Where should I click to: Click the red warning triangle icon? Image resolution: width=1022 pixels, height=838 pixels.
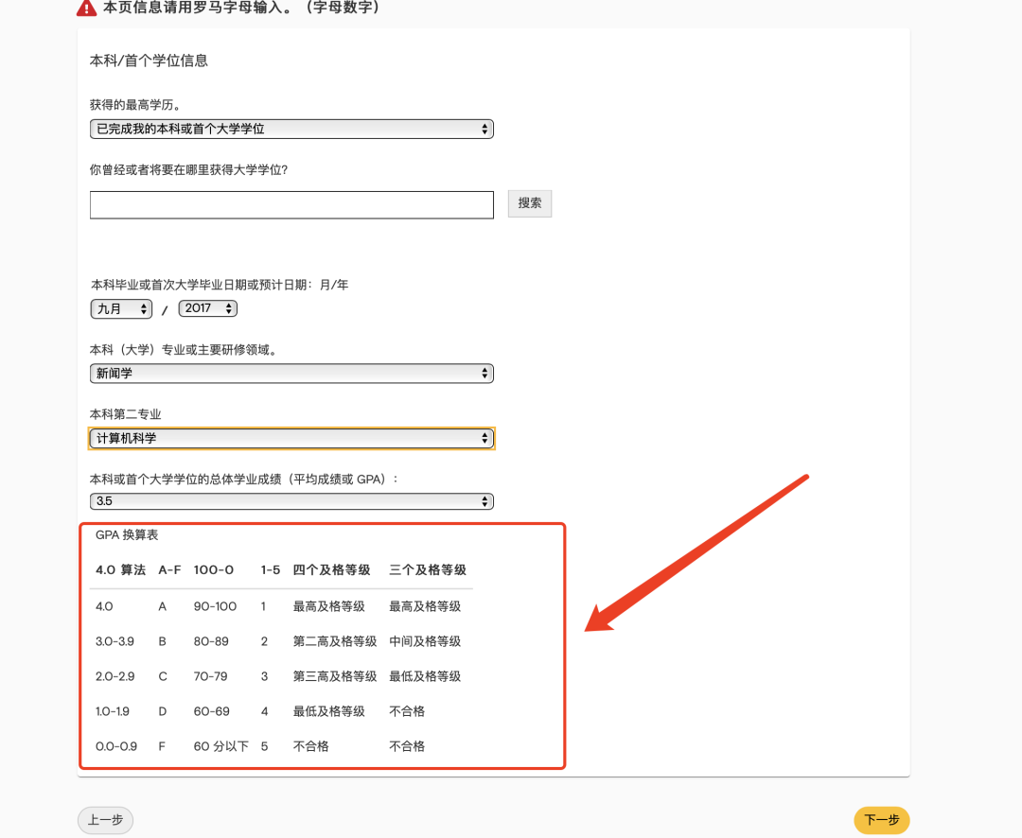click(x=87, y=9)
